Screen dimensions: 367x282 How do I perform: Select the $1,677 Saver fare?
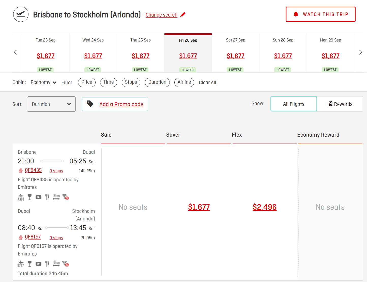point(199,207)
